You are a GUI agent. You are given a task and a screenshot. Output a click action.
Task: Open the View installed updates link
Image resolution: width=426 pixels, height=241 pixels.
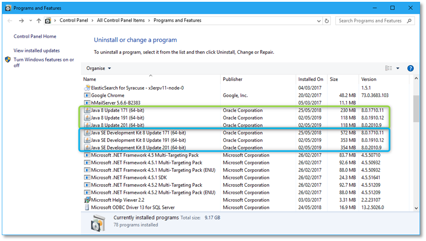37,50
